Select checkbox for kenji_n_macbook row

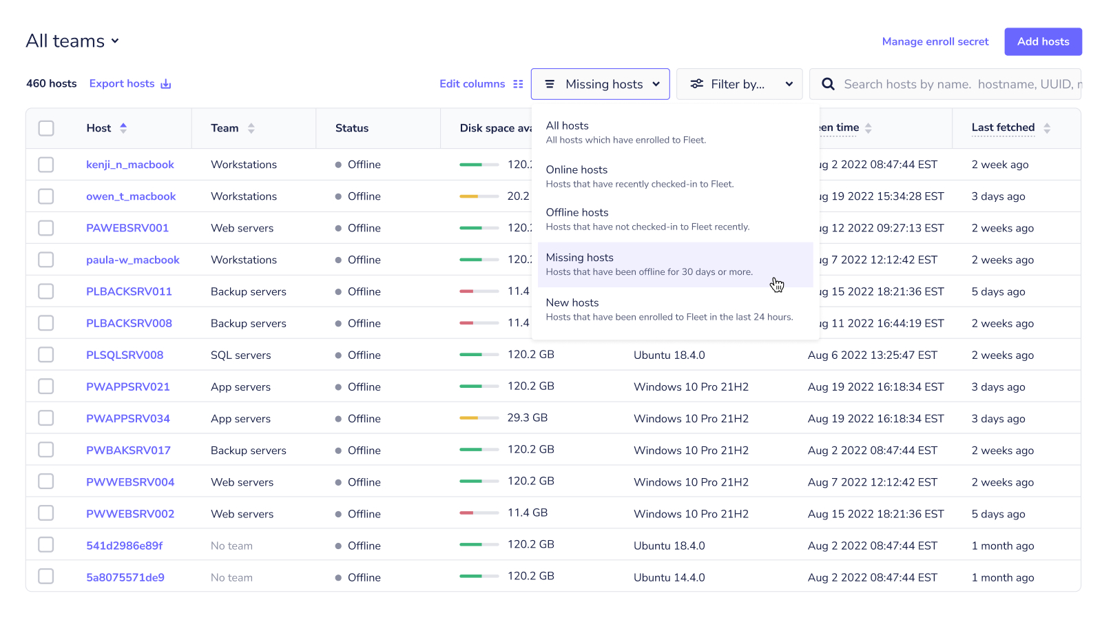(x=46, y=165)
